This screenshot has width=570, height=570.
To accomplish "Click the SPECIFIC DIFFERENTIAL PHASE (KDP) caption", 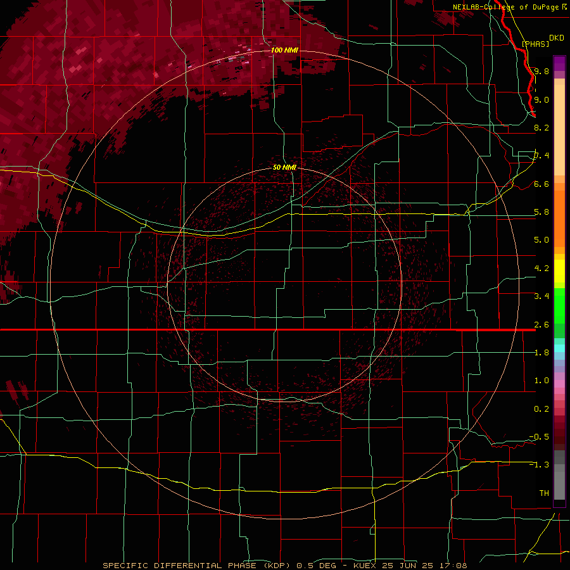I will point(196,566).
